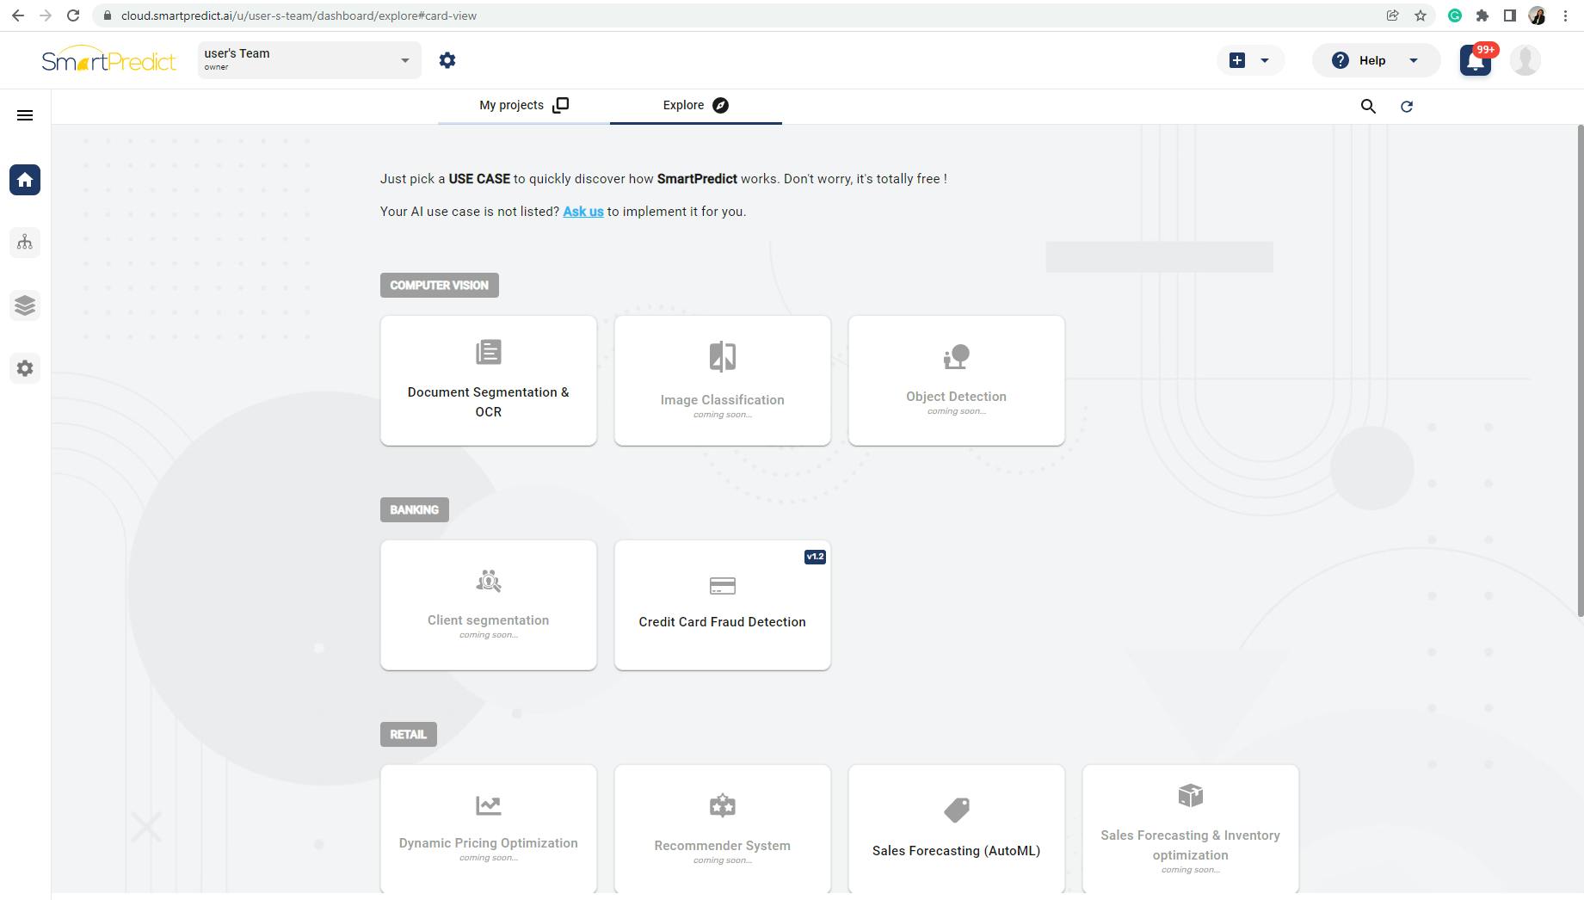Open Document Segmentation & OCR use case
Image resolution: width=1584 pixels, height=900 pixels.
489,380
